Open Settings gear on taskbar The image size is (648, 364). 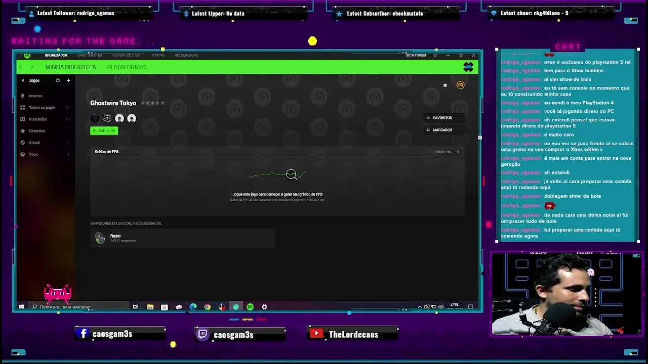tap(264, 306)
